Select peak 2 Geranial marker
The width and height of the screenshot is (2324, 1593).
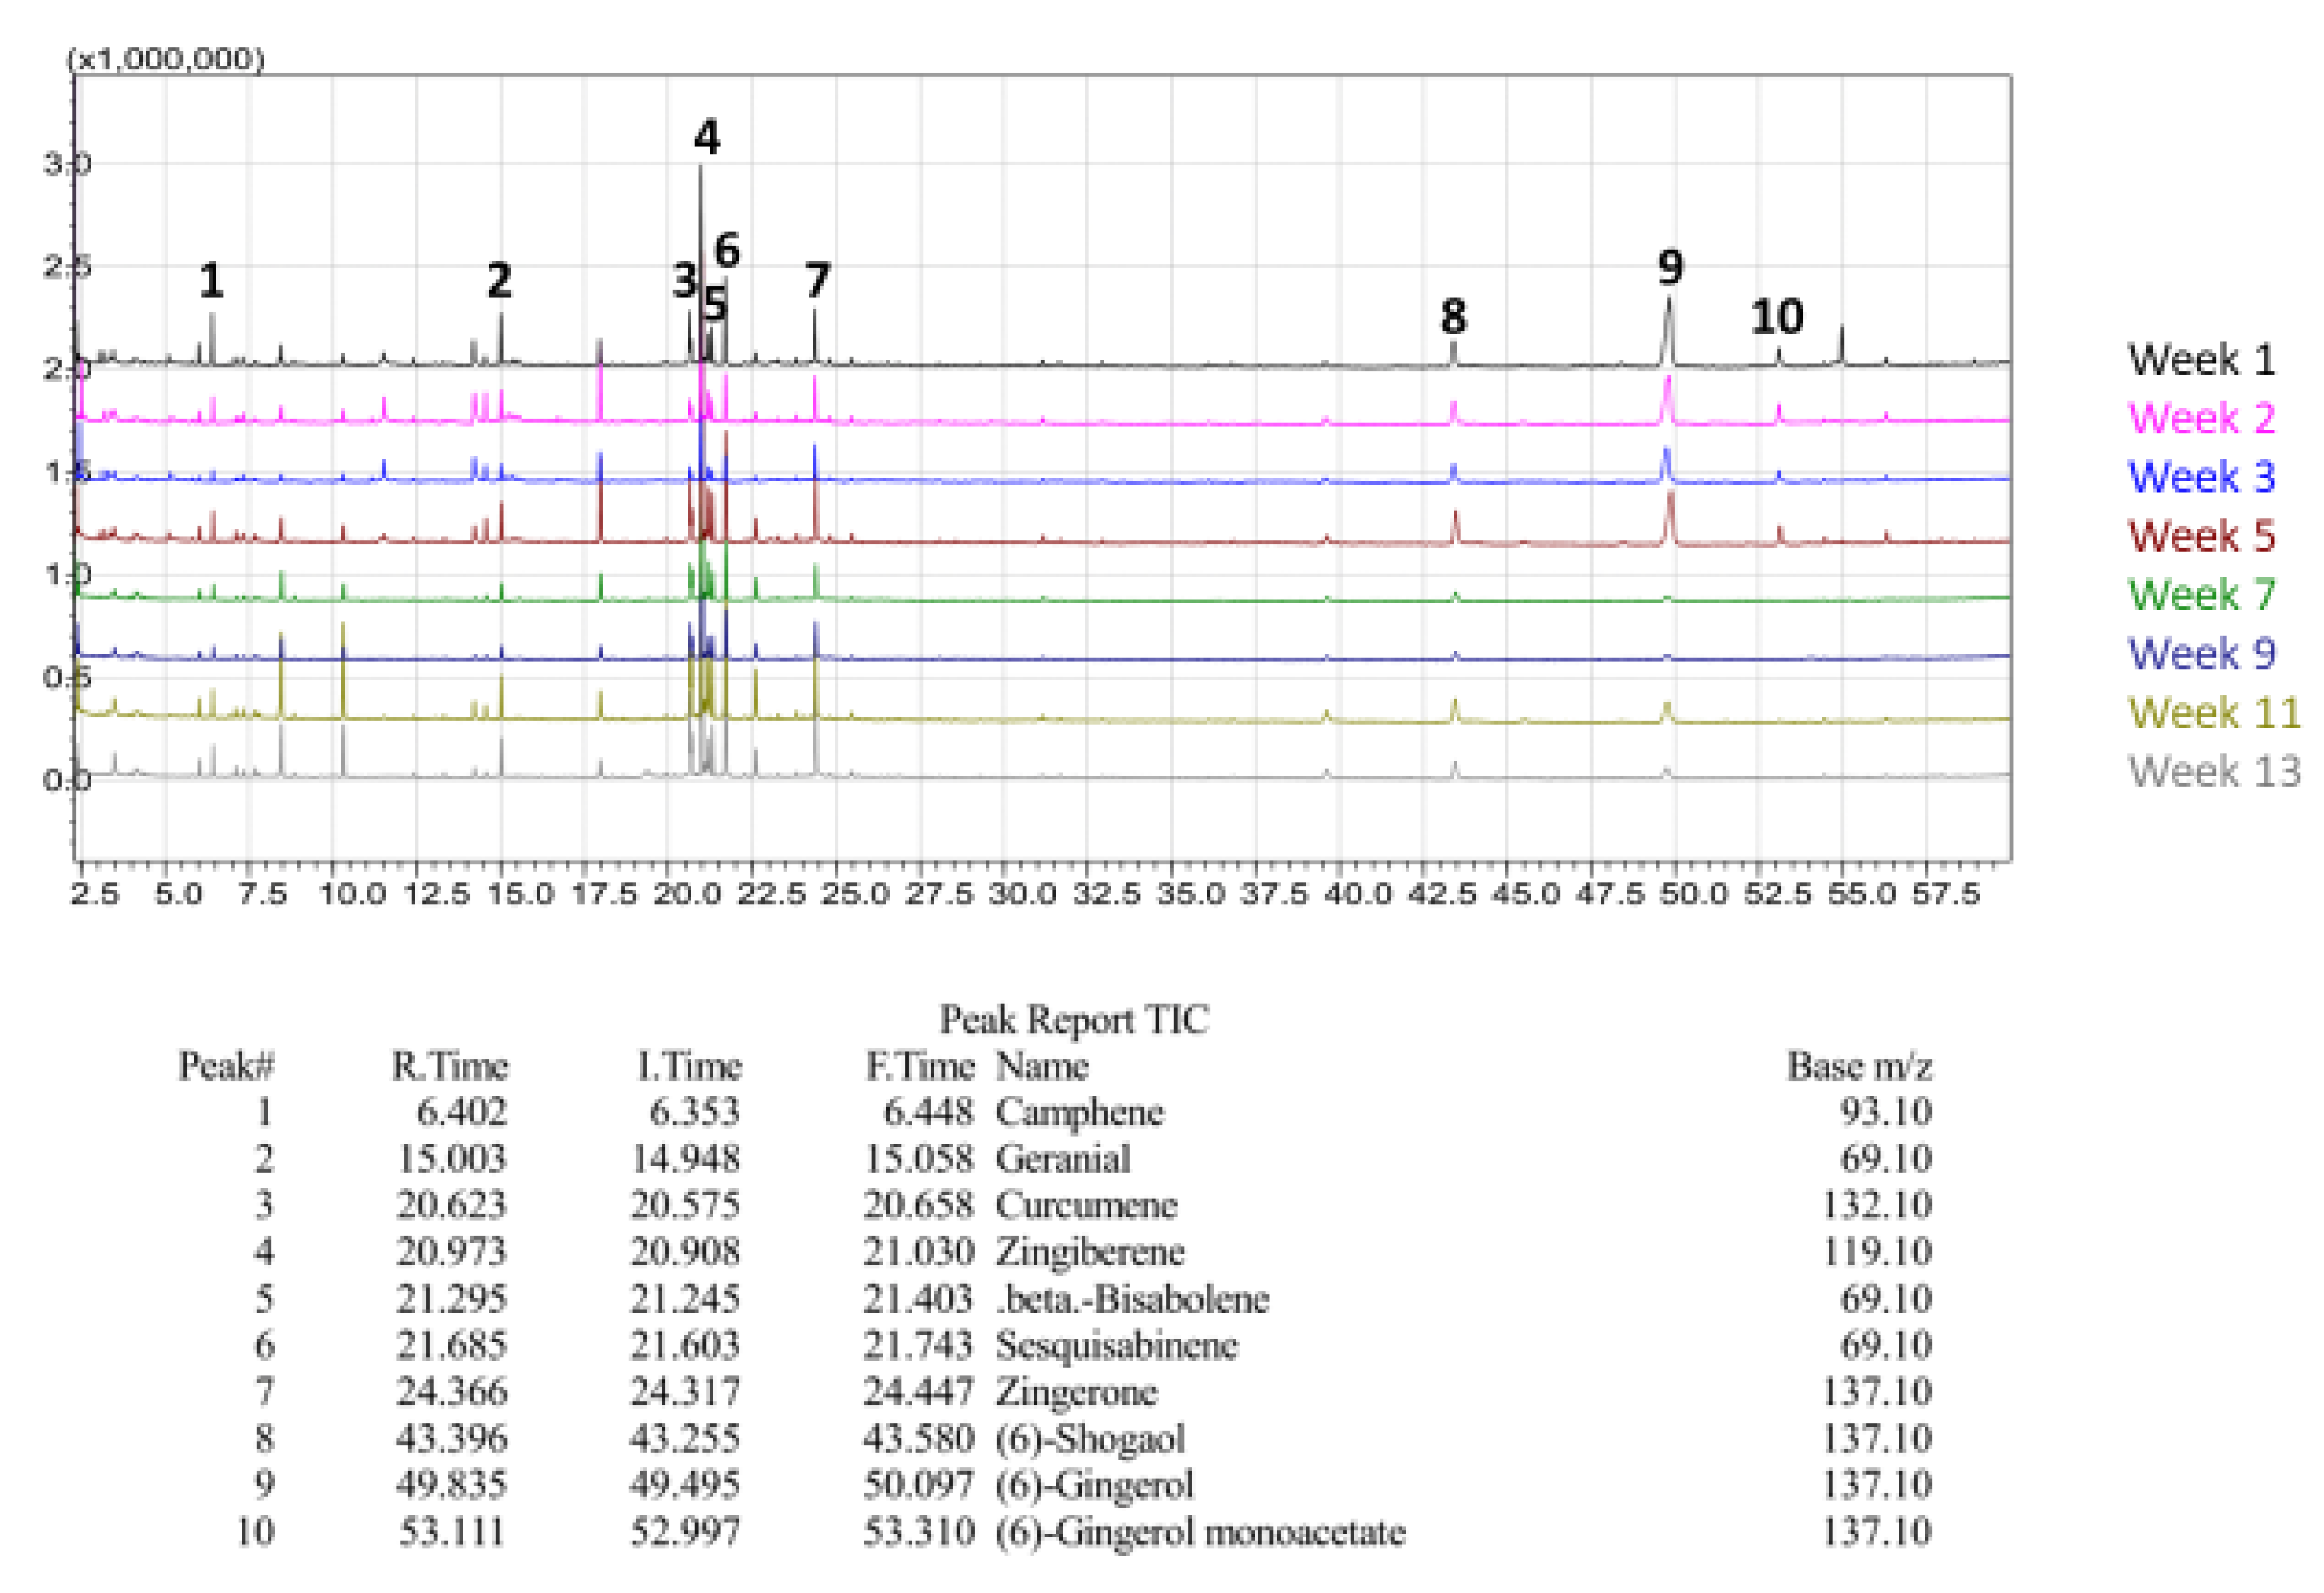point(500,283)
